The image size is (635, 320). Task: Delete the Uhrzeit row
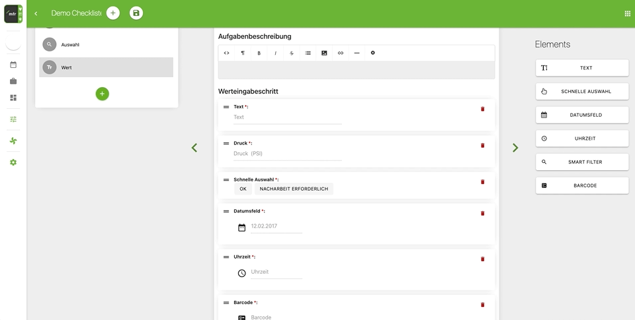pyautogui.click(x=482, y=259)
